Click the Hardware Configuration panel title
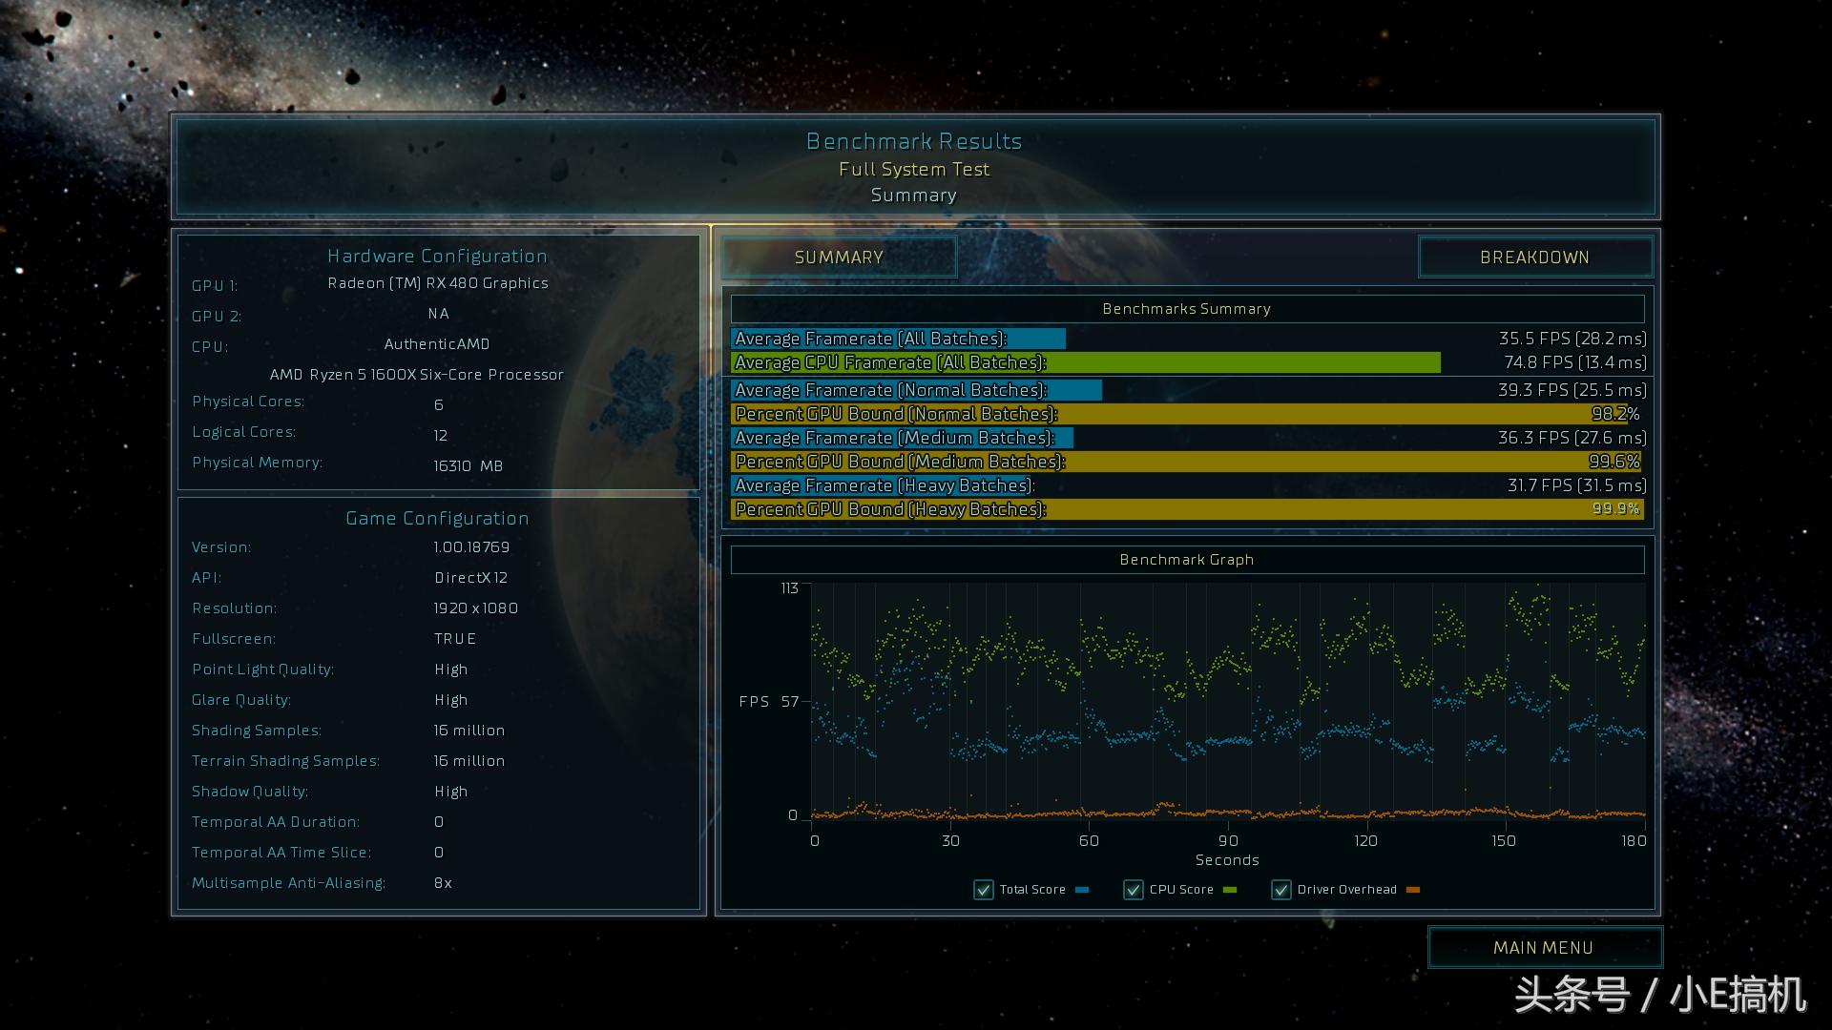The height and width of the screenshot is (1030, 1832). tap(437, 256)
